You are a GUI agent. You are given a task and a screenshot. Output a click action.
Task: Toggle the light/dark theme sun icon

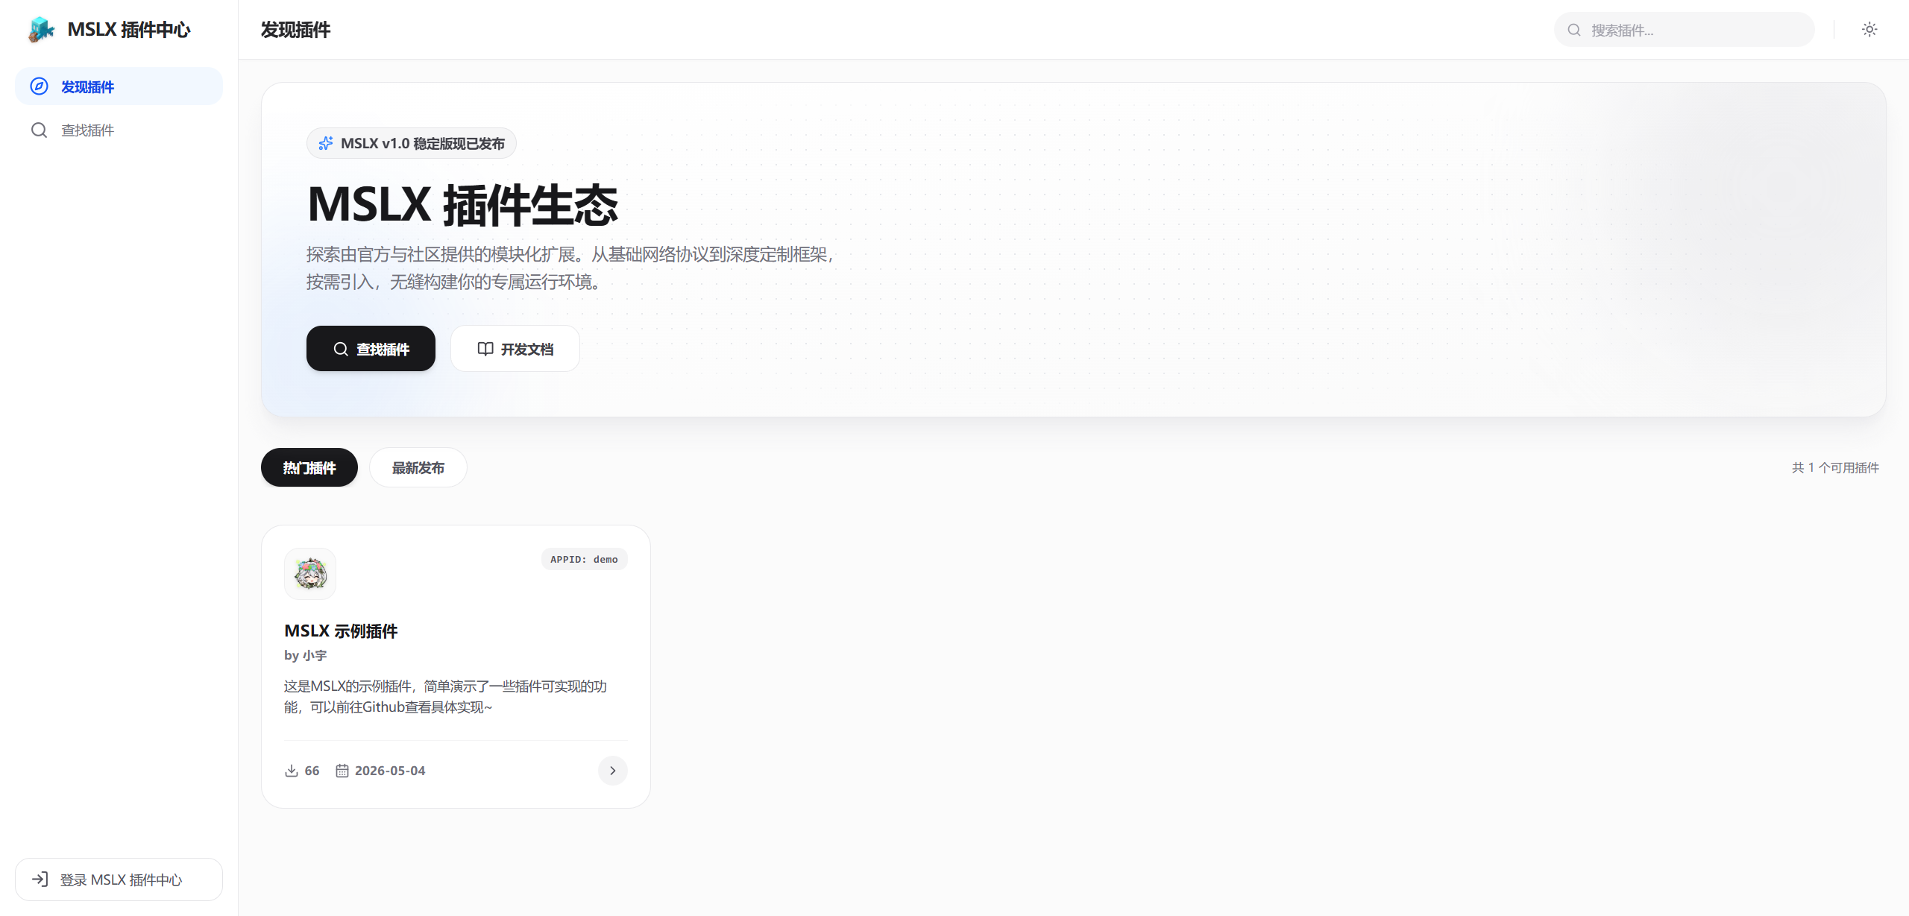click(1869, 30)
